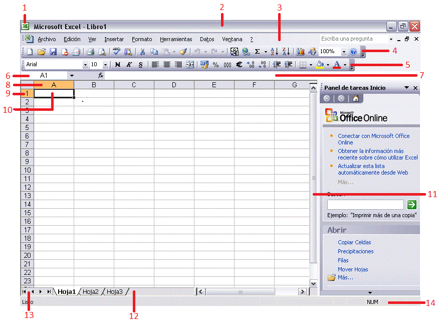This screenshot has width=440, height=322.
Task: Apply the yellow Fill Color bucket
Action: [x=320, y=65]
